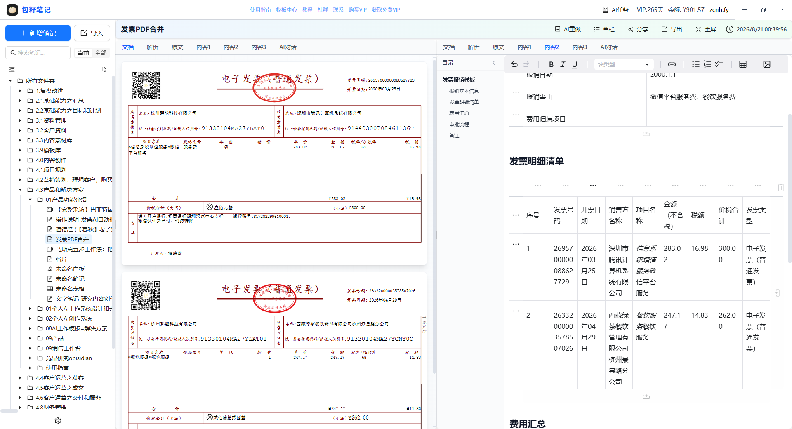Insert an image using the picture icon
Screen dimensions: 792x429
pos(767,64)
